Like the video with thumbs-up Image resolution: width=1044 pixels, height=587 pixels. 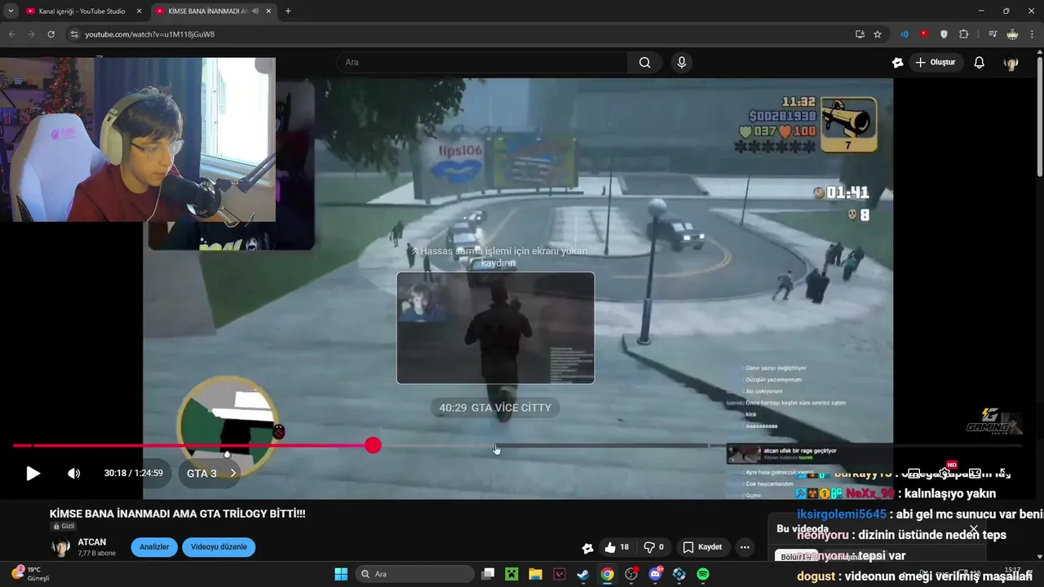pos(617,547)
